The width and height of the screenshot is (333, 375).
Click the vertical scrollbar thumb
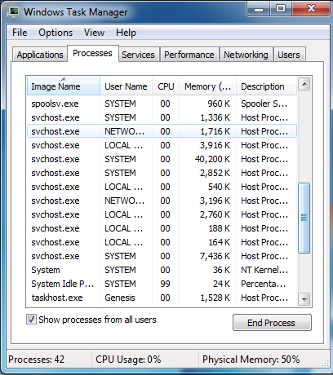(304, 218)
